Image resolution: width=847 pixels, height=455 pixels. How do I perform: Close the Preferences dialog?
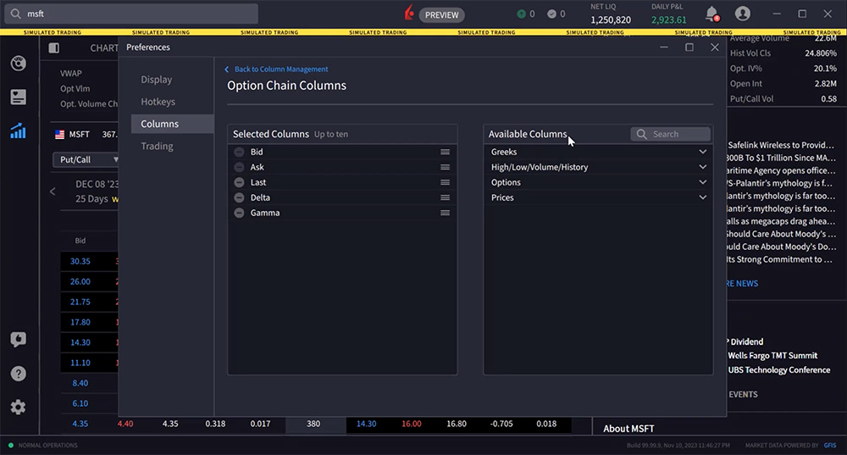[715, 47]
